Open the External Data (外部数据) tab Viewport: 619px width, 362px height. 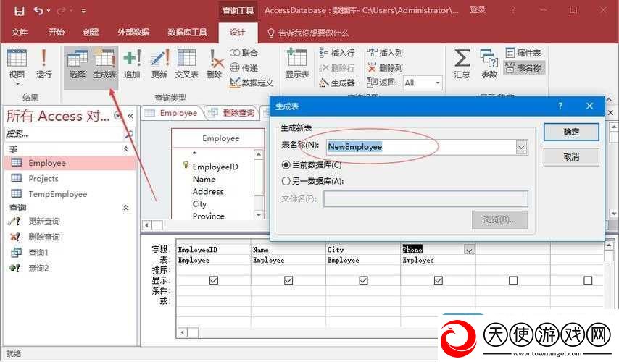(133, 33)
